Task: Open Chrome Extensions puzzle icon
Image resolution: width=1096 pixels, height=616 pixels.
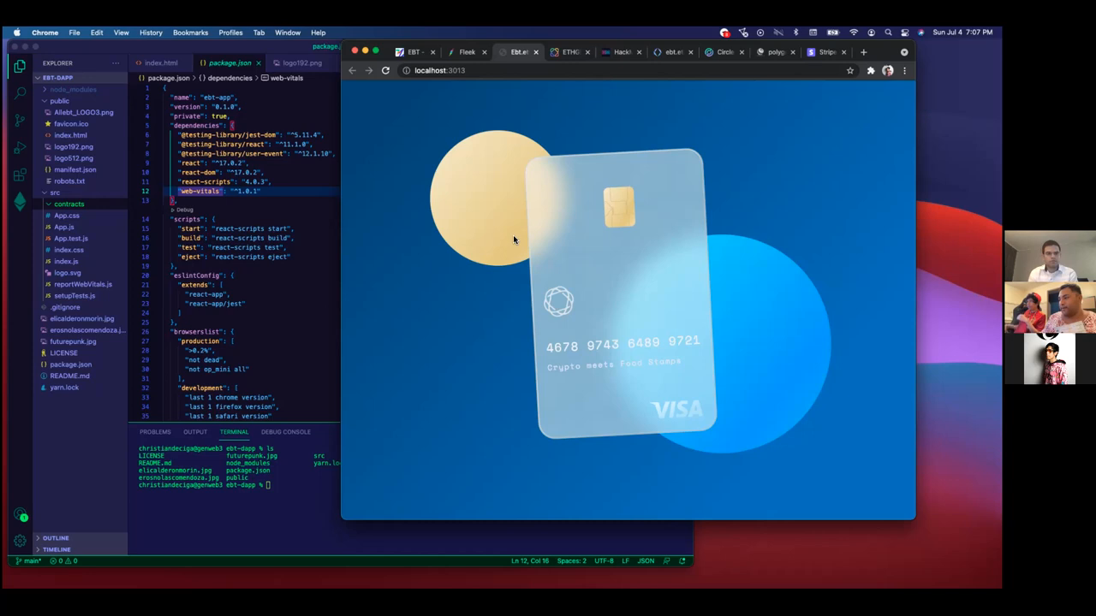Action: (871, 70)
